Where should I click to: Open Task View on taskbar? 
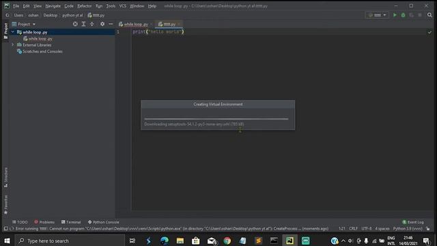click(x=132, y=241)
